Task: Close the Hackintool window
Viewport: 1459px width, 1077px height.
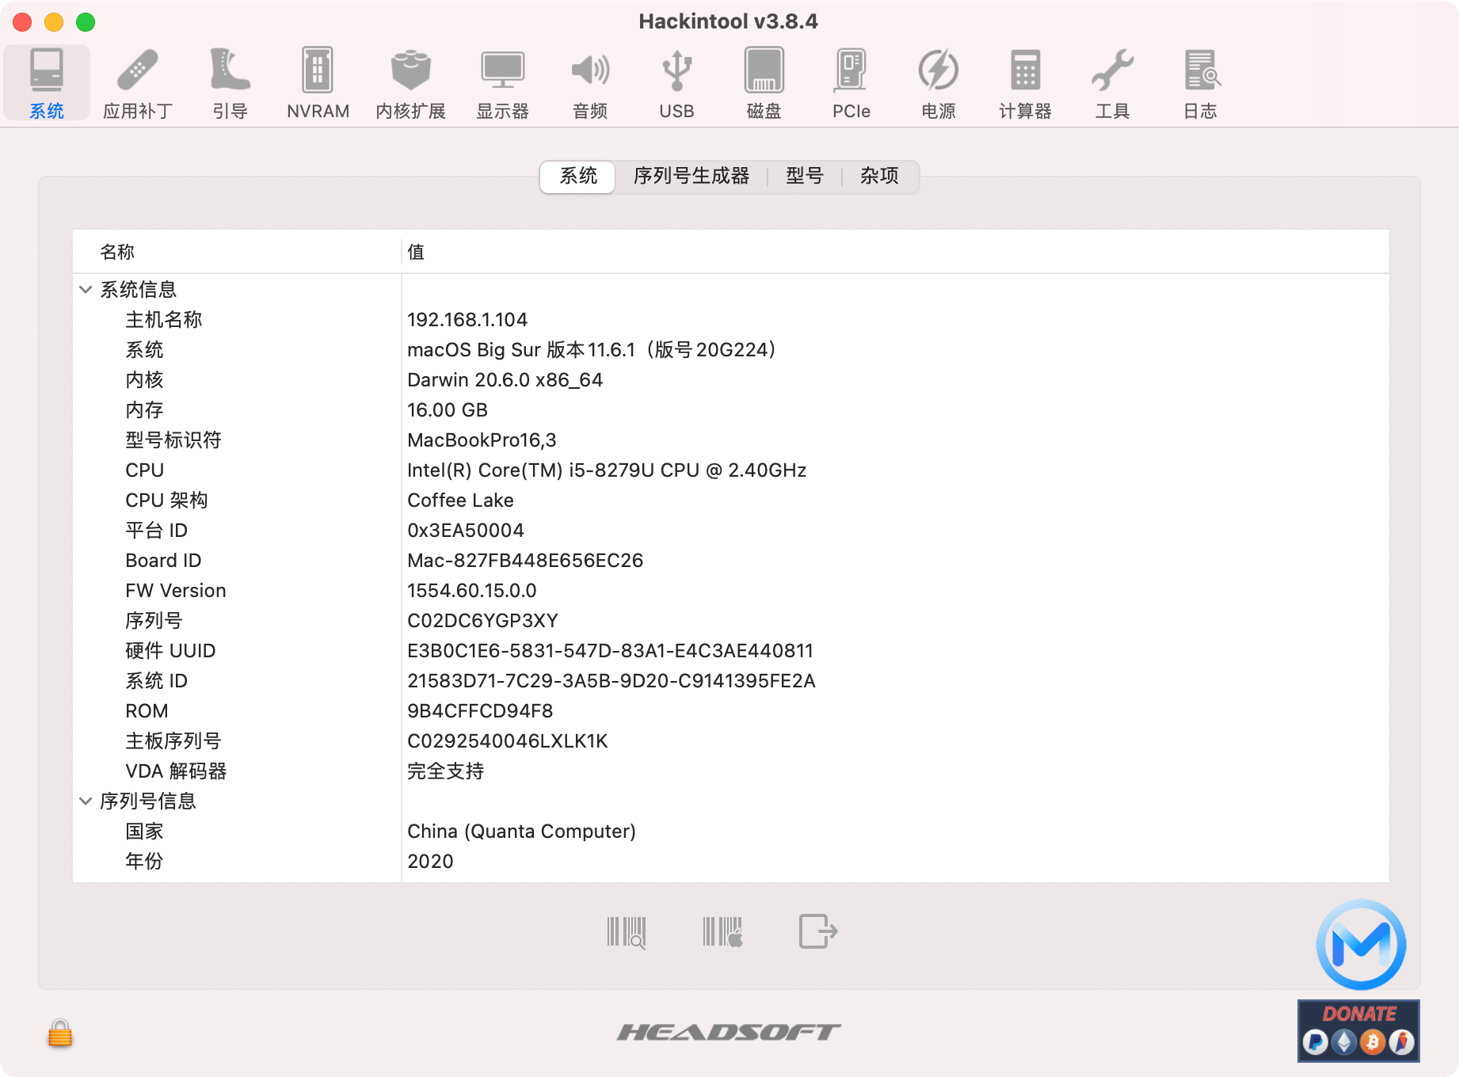Action: 22,22
